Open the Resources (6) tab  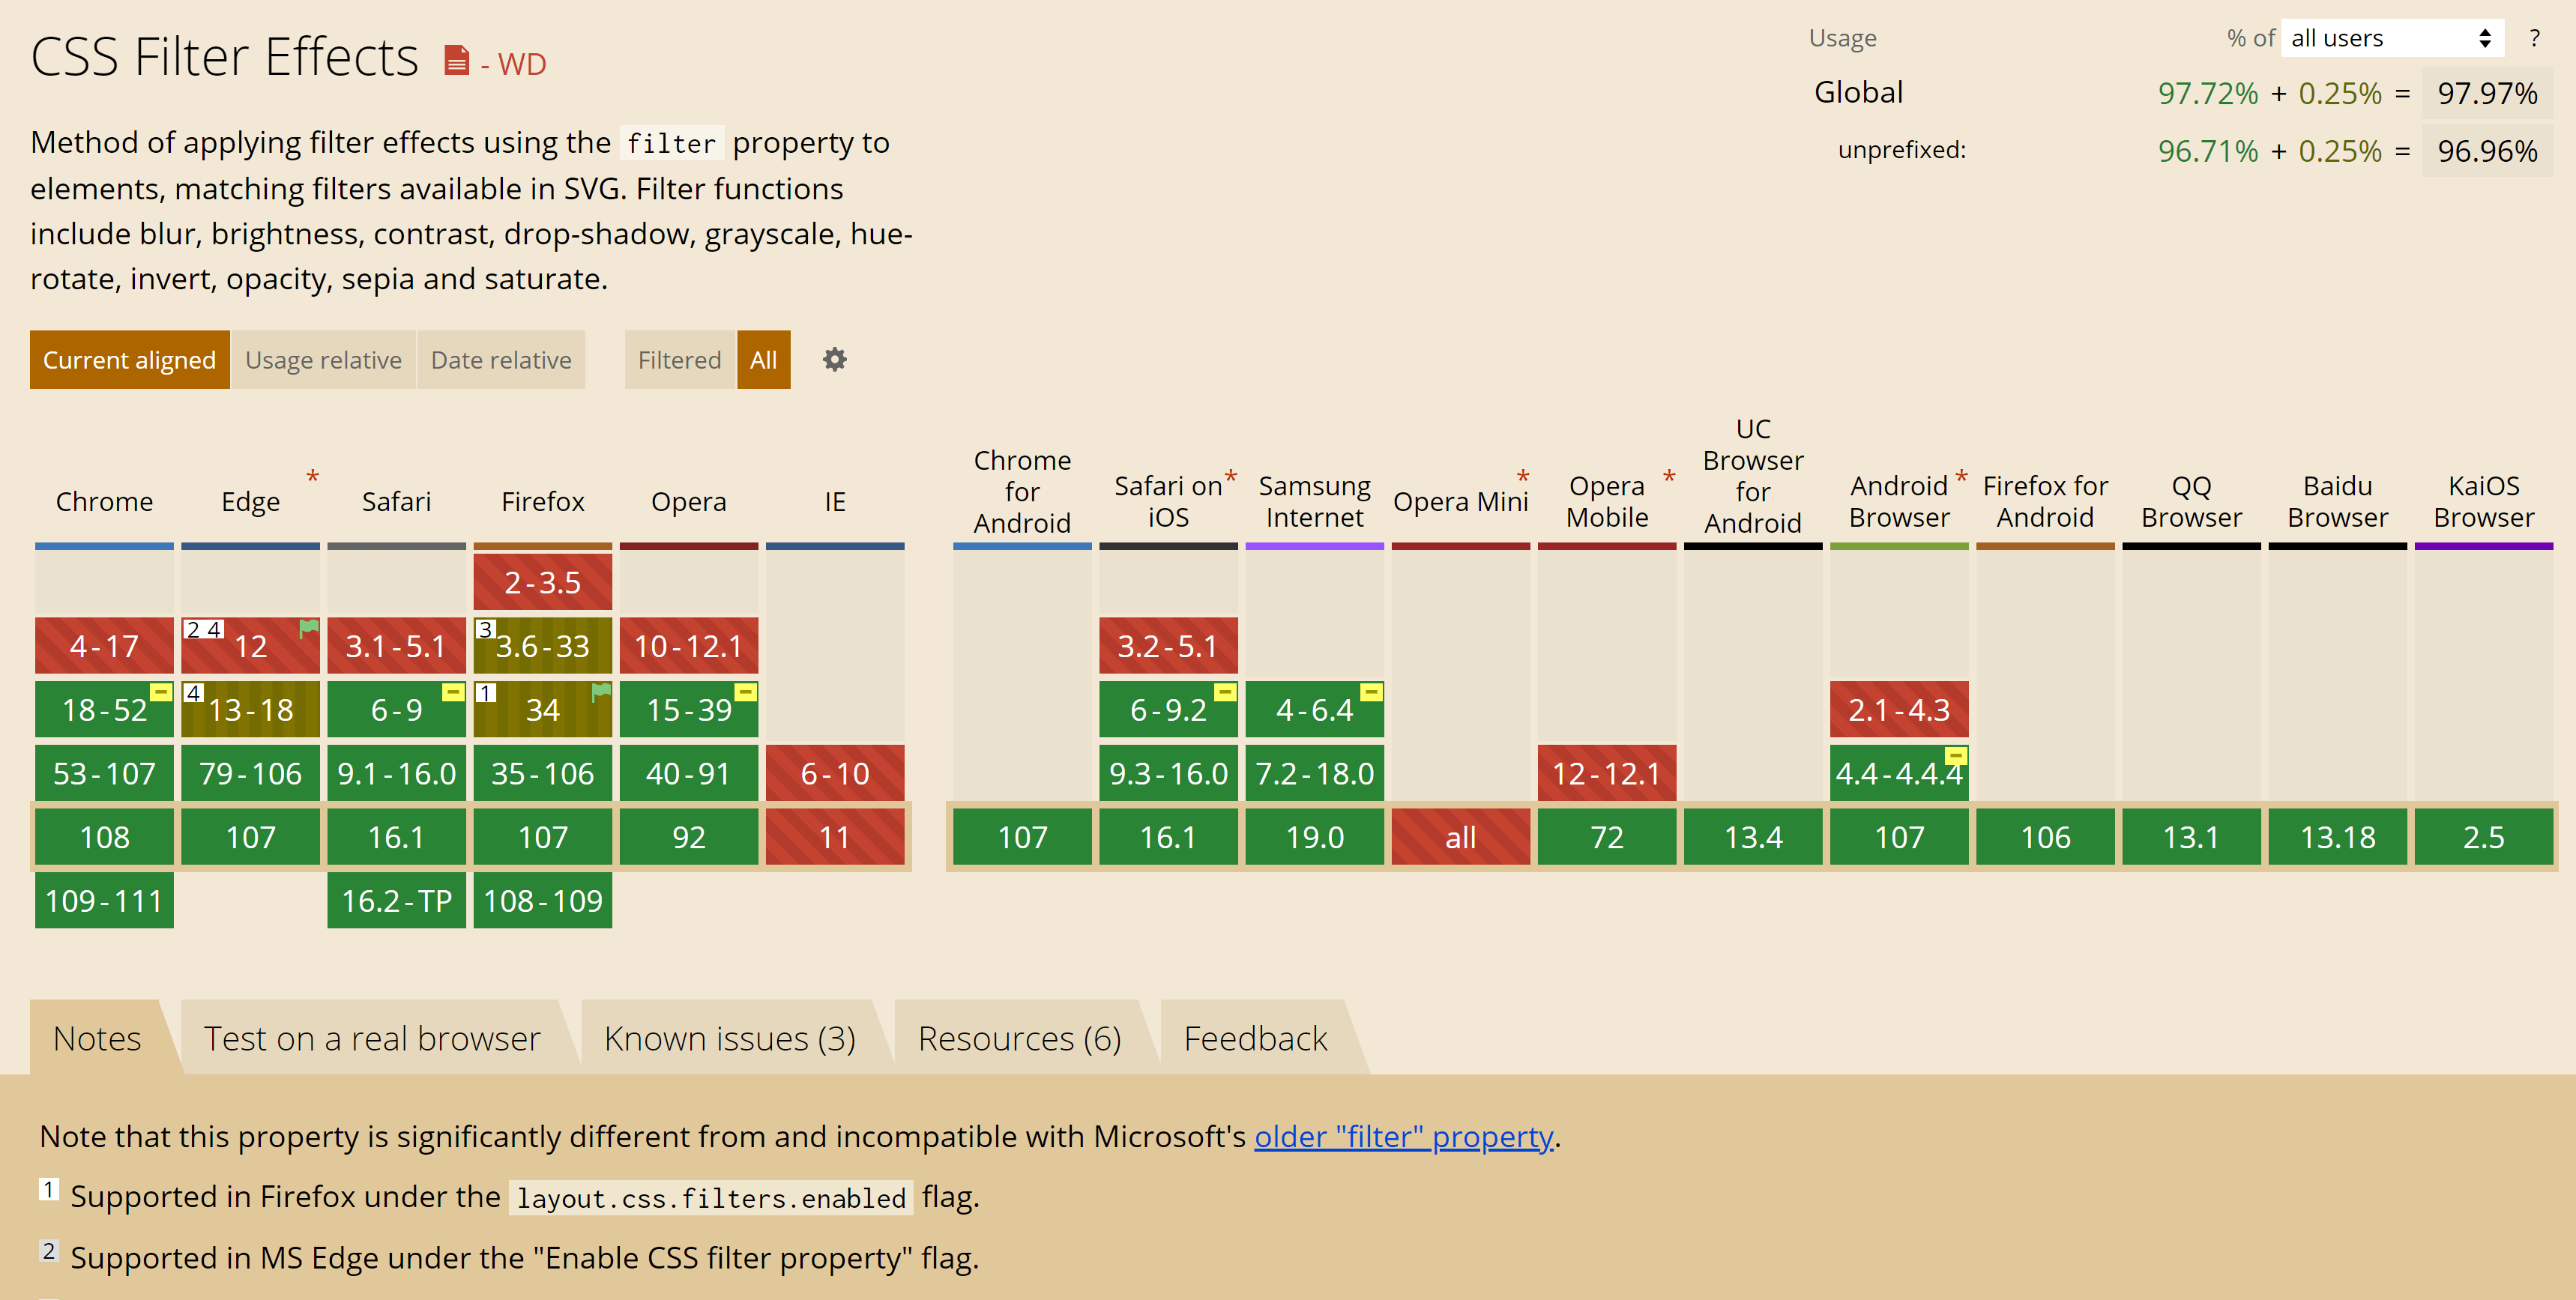pyautogui.click(x=1019, y=1039)
